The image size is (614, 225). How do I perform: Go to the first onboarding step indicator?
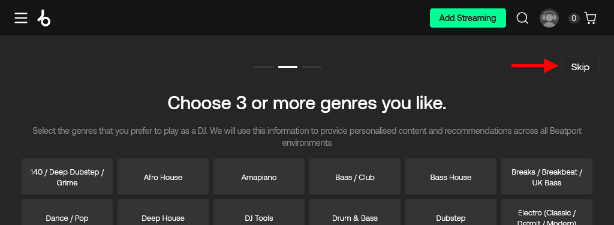point(264,67)
